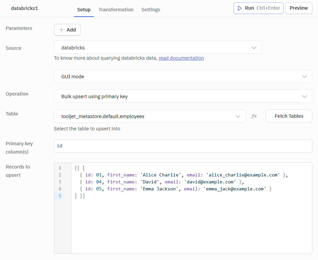The width and height of the screenshot is (318, 260).
Task: Open the Transformation tab
Action: click(116, 10)
